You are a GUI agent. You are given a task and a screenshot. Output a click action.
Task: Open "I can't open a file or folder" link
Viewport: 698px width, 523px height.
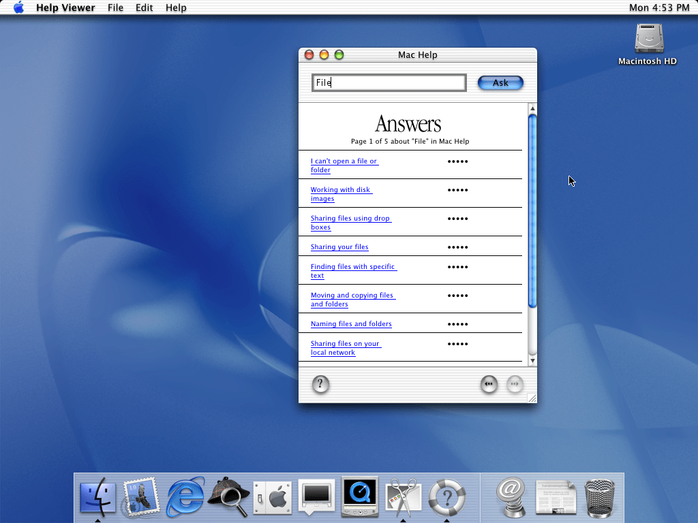(x=344, y=161)
